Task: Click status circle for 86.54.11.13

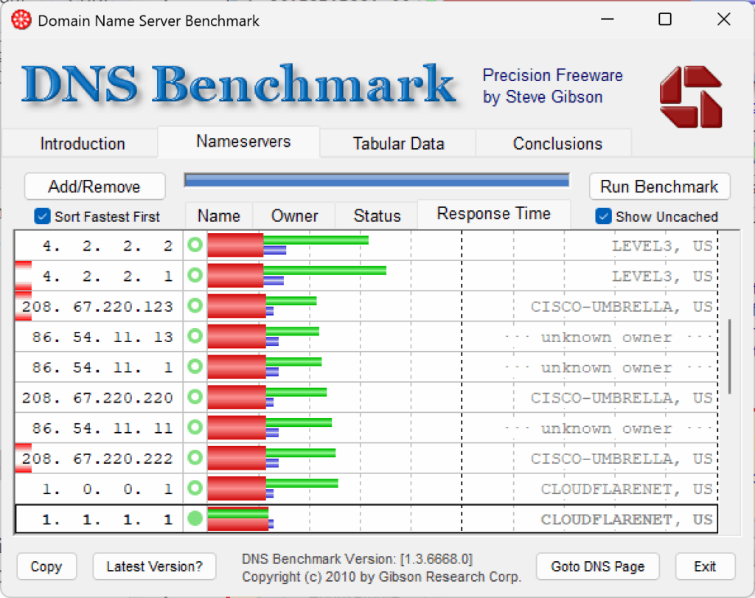Action: click(195, 336)
